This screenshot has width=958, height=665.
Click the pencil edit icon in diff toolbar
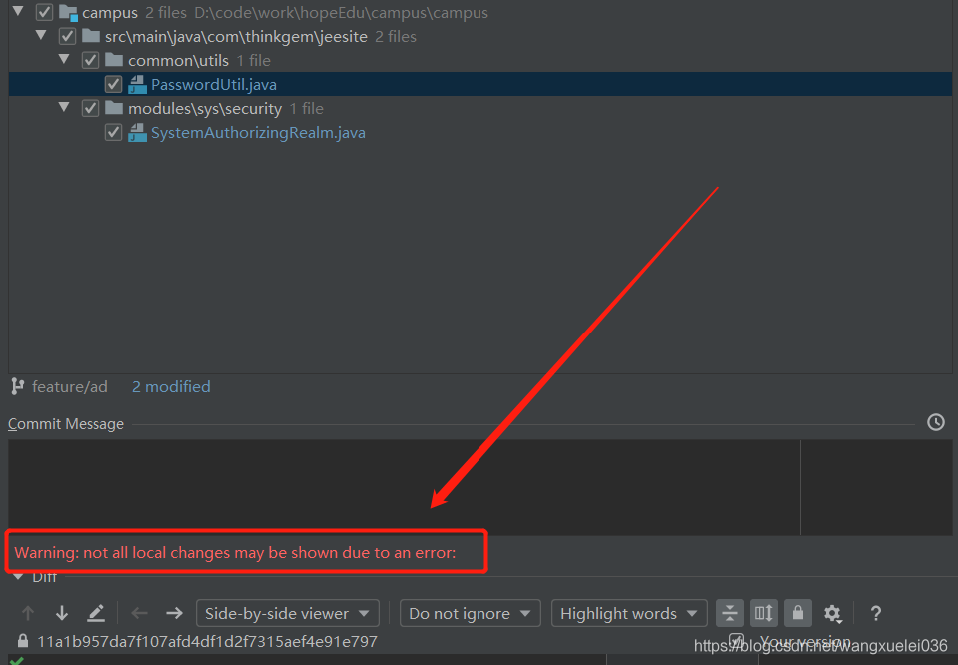click(93, 613)
